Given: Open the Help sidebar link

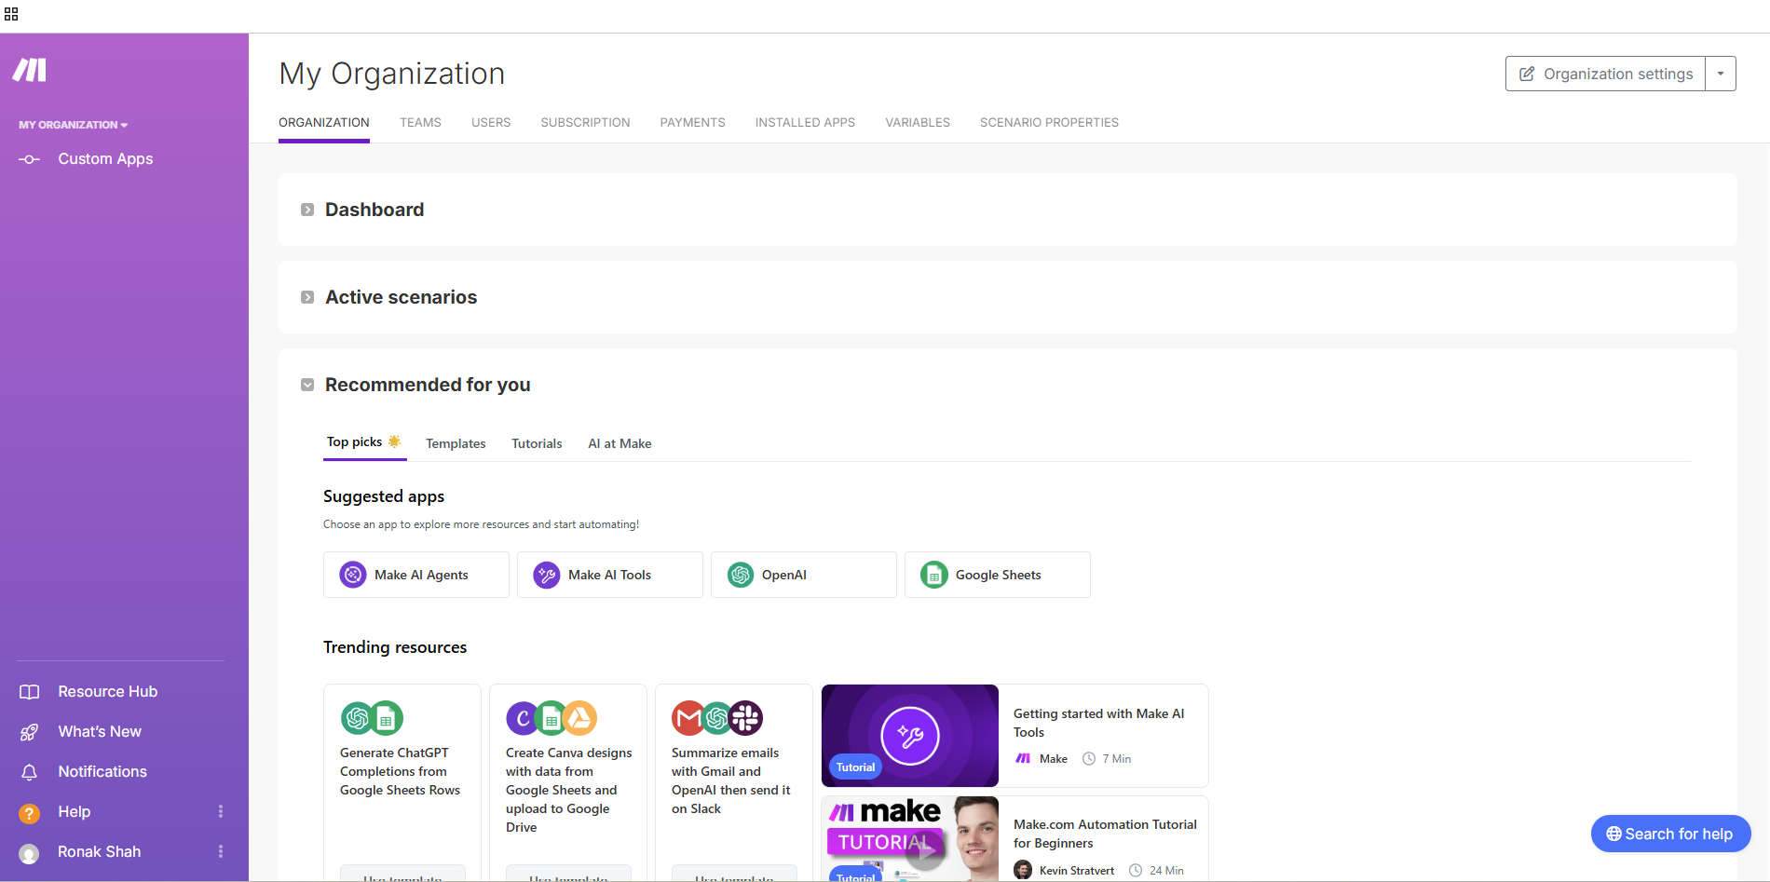Looking at the screenshot, I should [x=75, y=812].
